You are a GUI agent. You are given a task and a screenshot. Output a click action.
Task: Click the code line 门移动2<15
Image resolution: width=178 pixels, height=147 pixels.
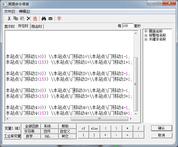pos(69,79)
